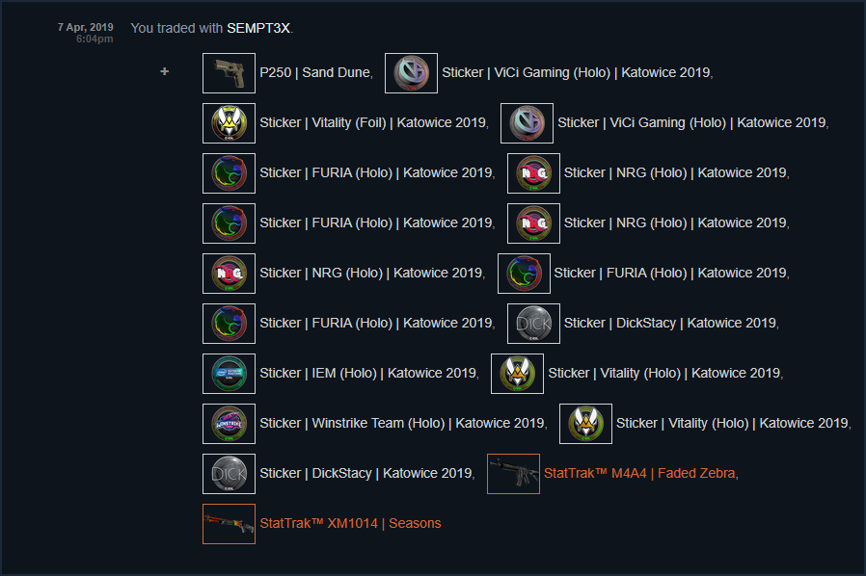Click the "Sticker | IEM (Holo) | Katowice 2019" name
Screen dimensions: 866x576
[x=368, y=373]
